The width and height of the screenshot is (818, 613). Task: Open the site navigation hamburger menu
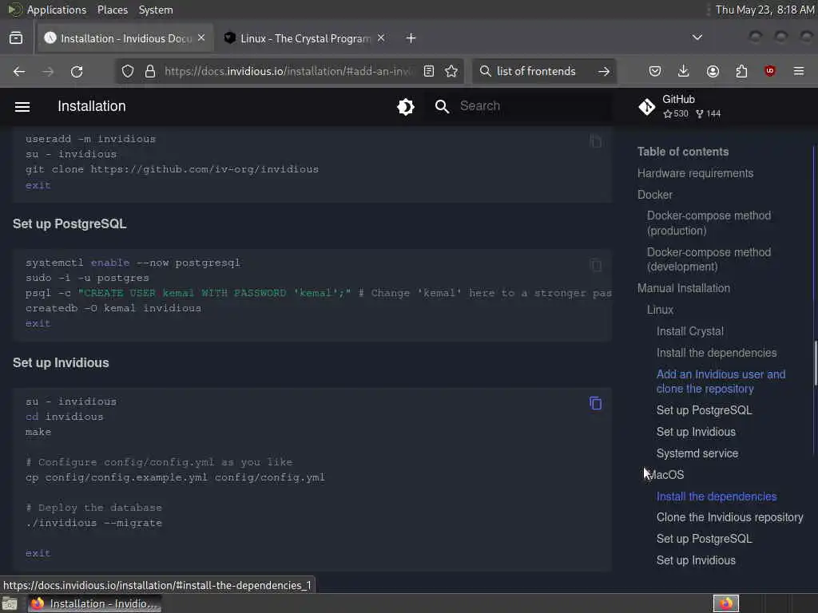[22, 106]
